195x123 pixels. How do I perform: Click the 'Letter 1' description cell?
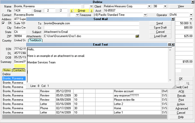(137, 113)
